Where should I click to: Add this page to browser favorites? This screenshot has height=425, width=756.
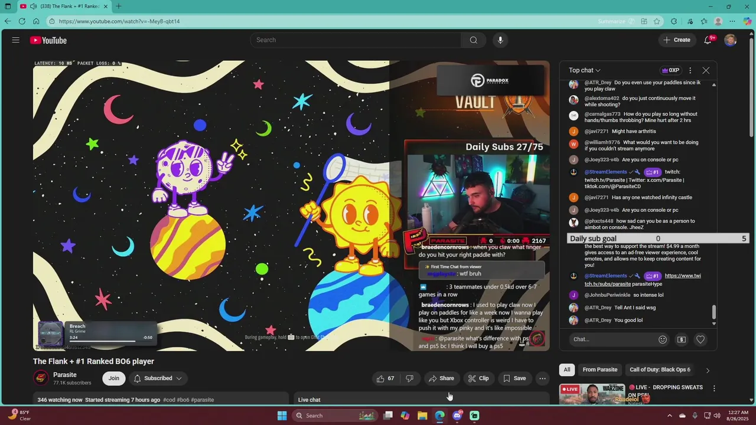[x=657, y=21]
